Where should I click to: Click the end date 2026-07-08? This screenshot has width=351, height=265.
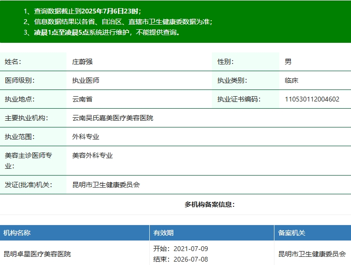(191, 259)
